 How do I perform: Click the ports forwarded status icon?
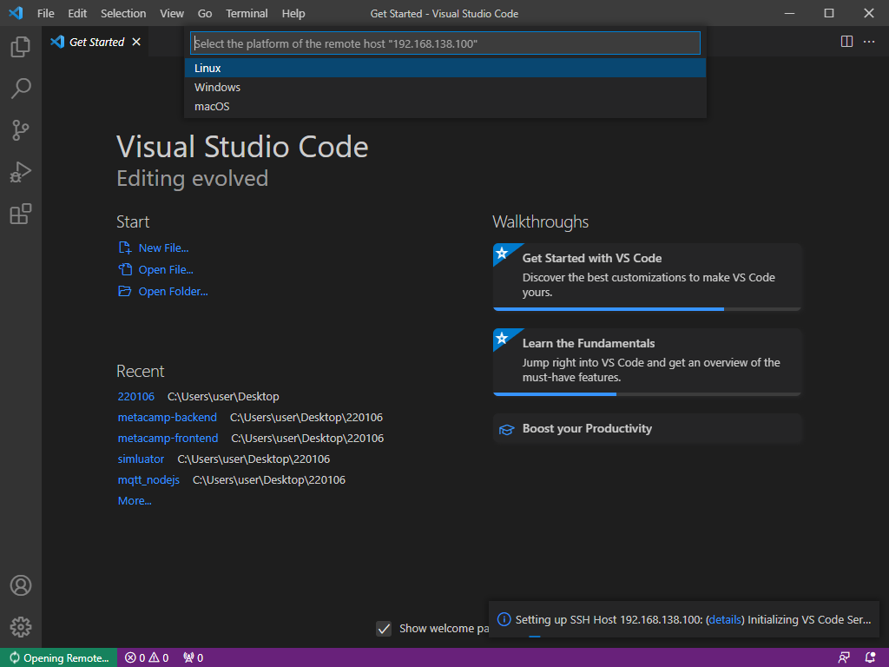coord(193,658)
